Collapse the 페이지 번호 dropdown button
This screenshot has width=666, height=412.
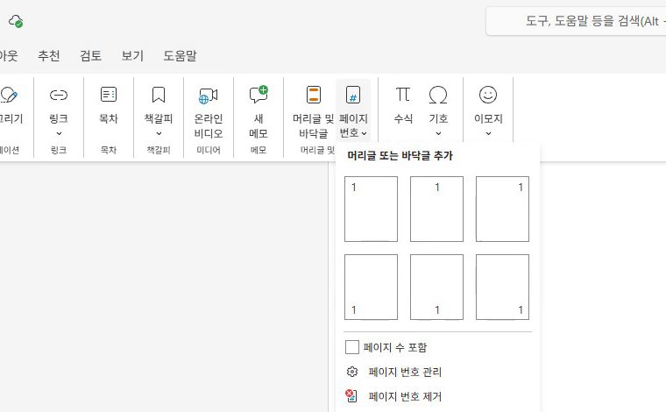(353, 111)
